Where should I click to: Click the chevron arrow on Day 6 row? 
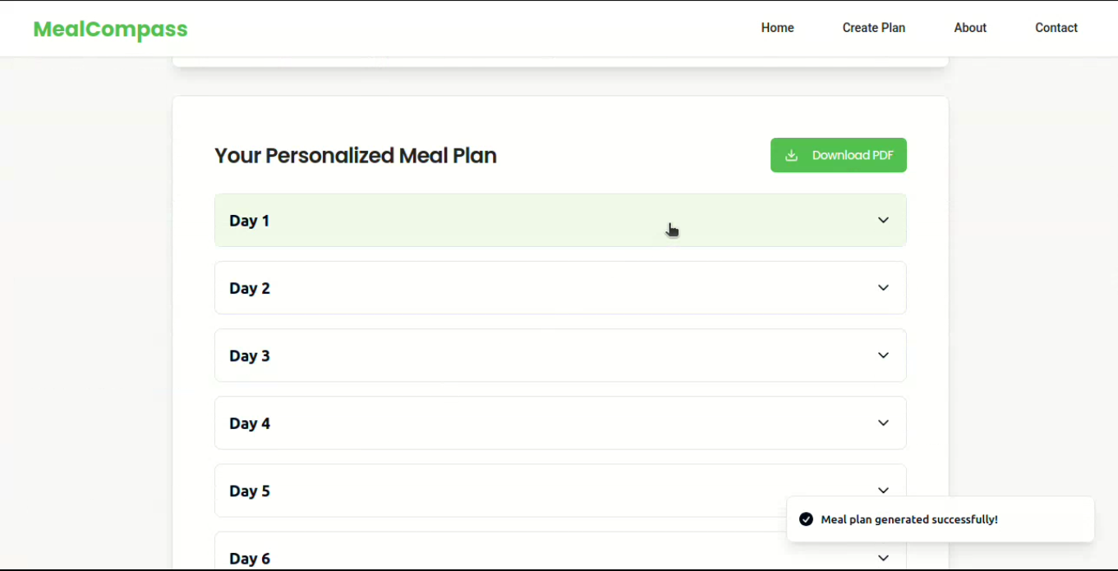point(883,558)
